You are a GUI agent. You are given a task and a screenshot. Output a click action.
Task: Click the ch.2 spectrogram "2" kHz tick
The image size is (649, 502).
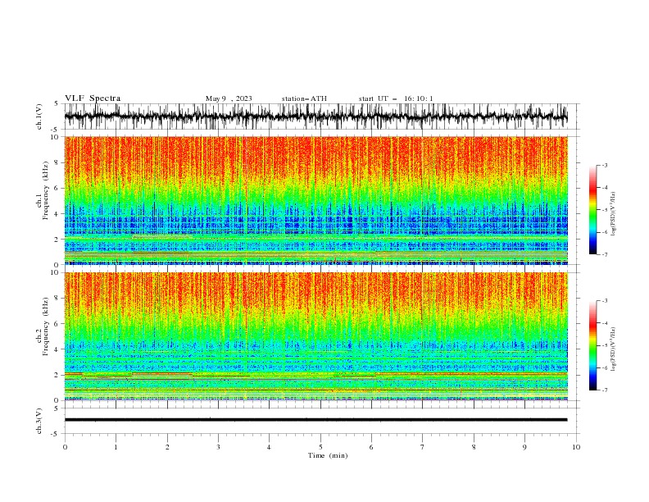pos(57,375)
